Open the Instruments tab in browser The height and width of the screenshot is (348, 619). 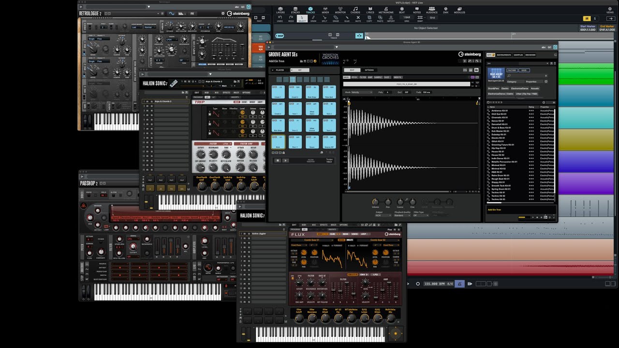coord(504,55)
